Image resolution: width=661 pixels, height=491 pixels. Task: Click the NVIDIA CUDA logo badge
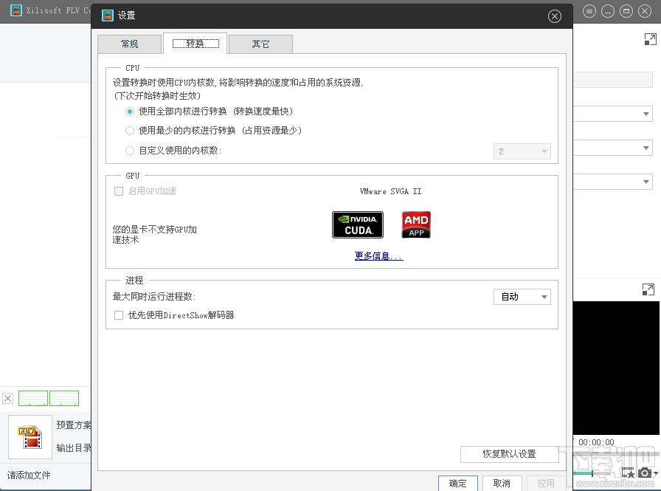[358, 225]
